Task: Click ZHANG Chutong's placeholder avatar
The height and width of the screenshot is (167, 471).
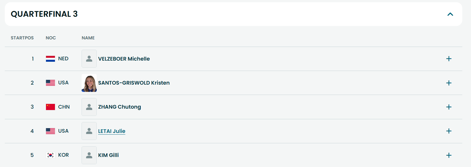Action: (x=89, y=107)
